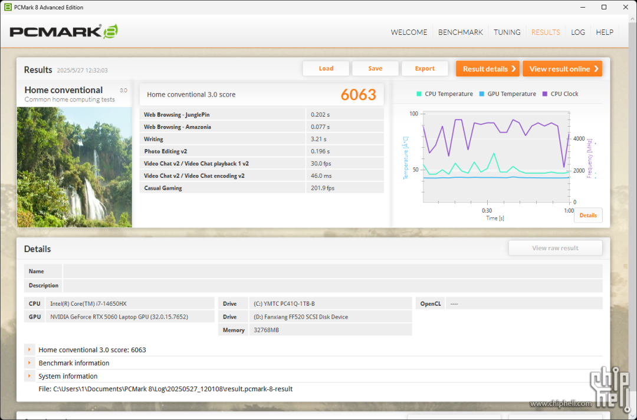Click the Intel Core i7-14650HX CPU value
This screenshot has height=420, width=637.
point(88,303)
